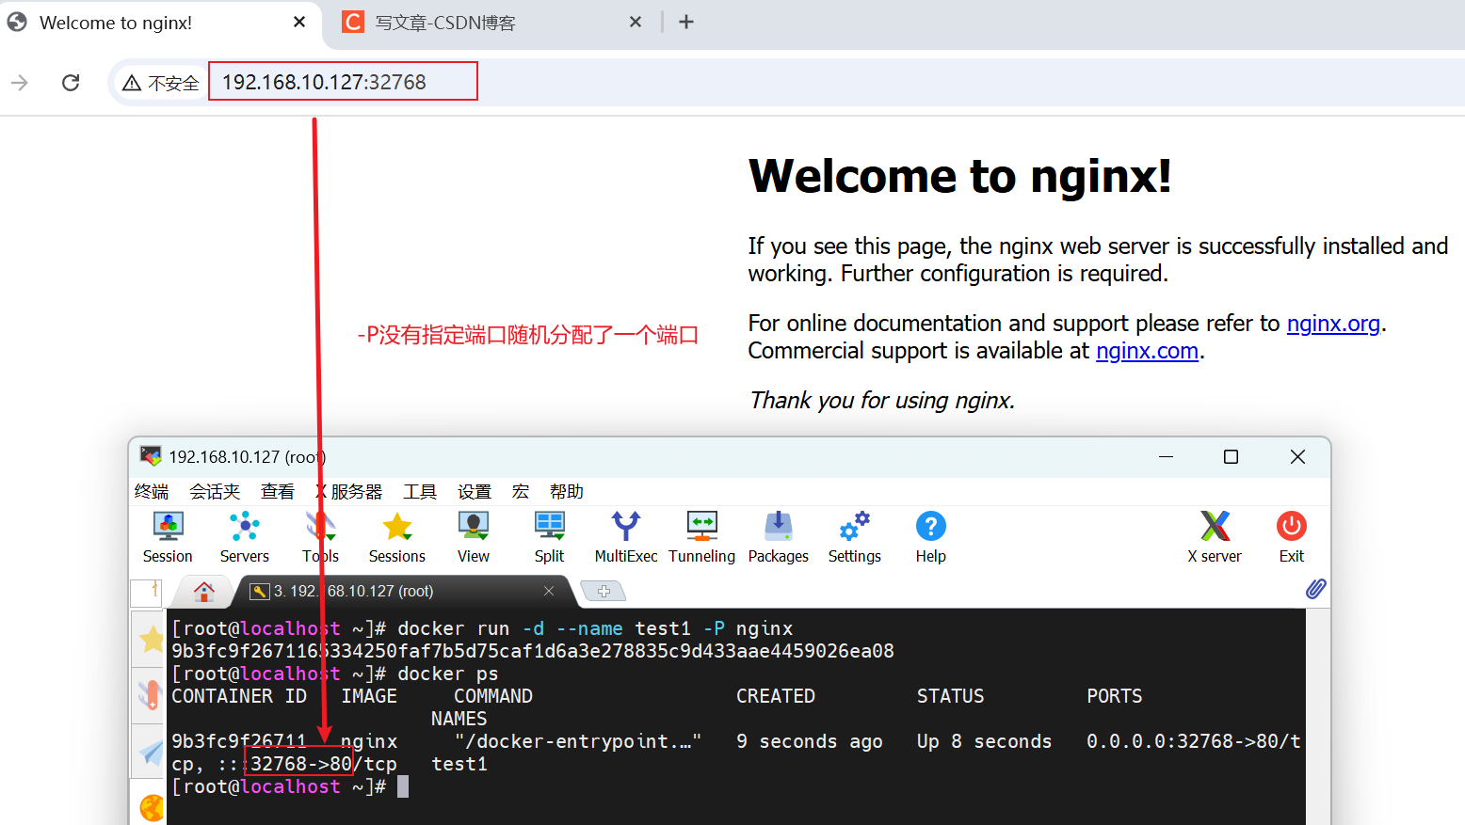Open the Packages toolbar icon
The height and width of the screenshot is (825, 1465).
(779, 537)
